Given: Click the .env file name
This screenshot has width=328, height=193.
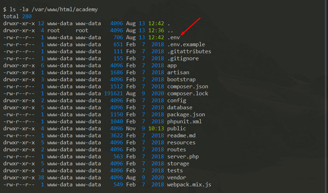Looking at the screenshot, I should (x=173, y=37).
